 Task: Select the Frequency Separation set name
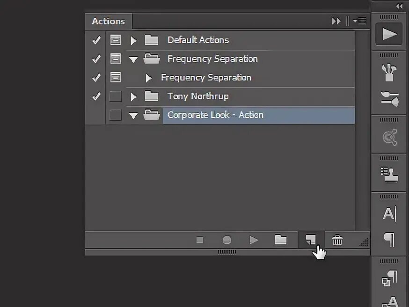point(212,59)
